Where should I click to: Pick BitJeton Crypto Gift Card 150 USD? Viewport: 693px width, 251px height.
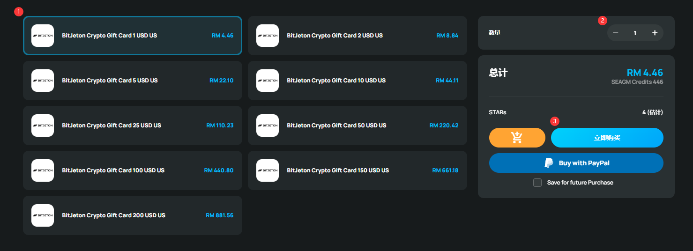click(358, 170)
